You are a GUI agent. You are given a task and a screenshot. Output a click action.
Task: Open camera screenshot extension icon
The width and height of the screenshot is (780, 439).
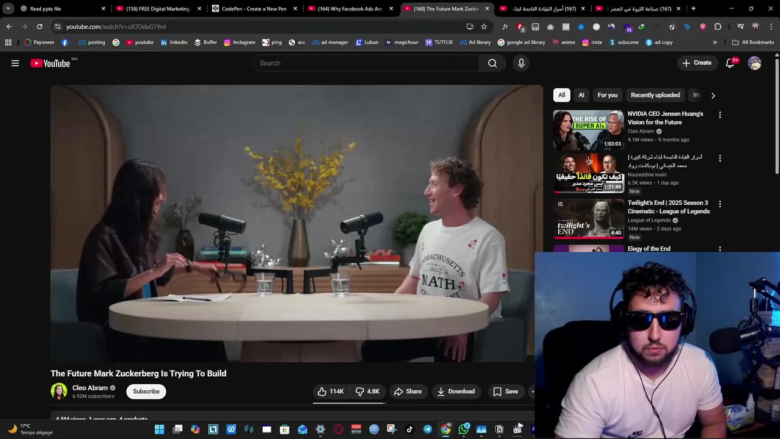[550, 27]
